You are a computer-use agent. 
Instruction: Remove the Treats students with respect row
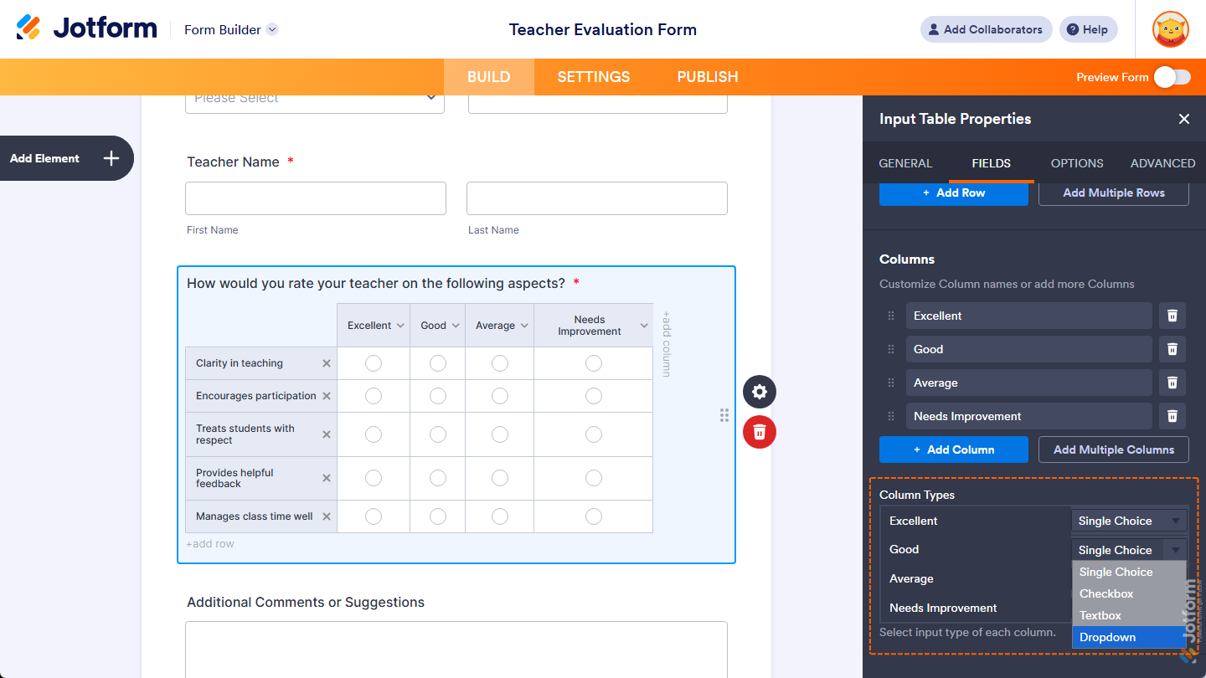point(327,434)
